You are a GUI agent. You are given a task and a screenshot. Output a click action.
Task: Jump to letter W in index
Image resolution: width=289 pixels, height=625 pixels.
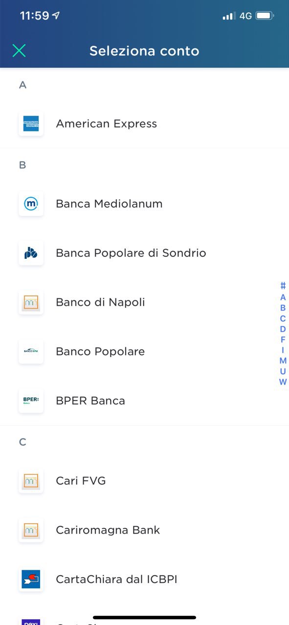point(283,382)
